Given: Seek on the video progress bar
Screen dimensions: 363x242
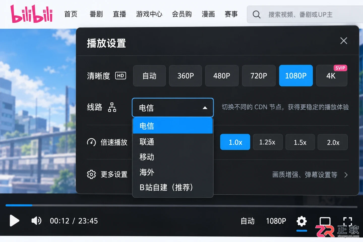Looking at the screenshot, I should (181, 206).
